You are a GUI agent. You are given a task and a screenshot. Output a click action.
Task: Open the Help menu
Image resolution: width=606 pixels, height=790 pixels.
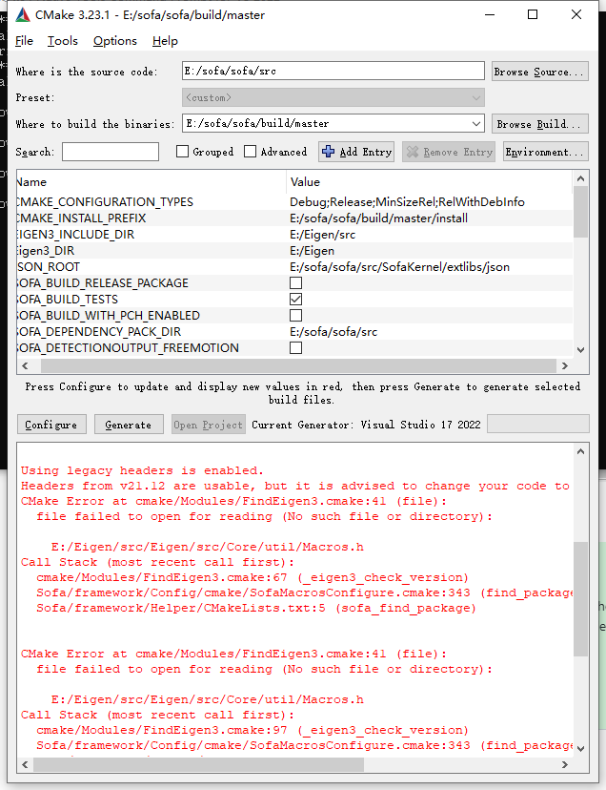pos(165,41)
